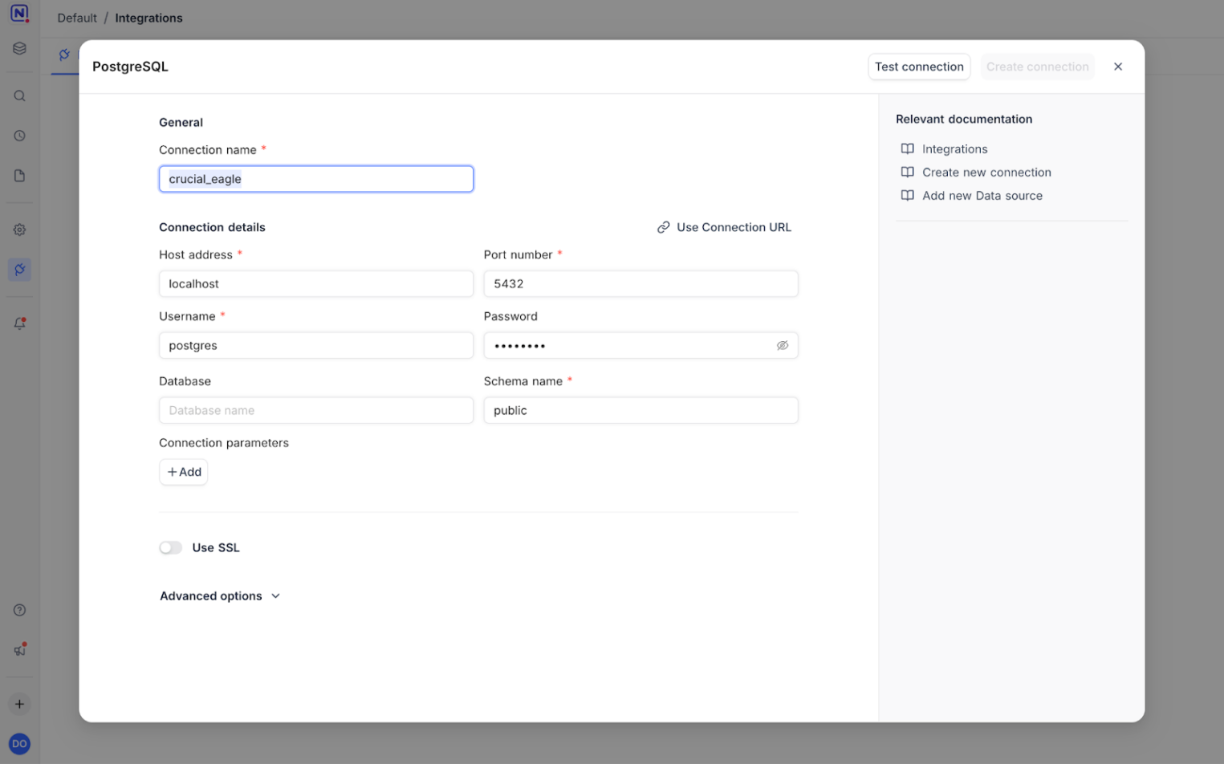Click the document icon in sidebar
This screenshot has height=764, width=1224.
[x=19, y=176]
